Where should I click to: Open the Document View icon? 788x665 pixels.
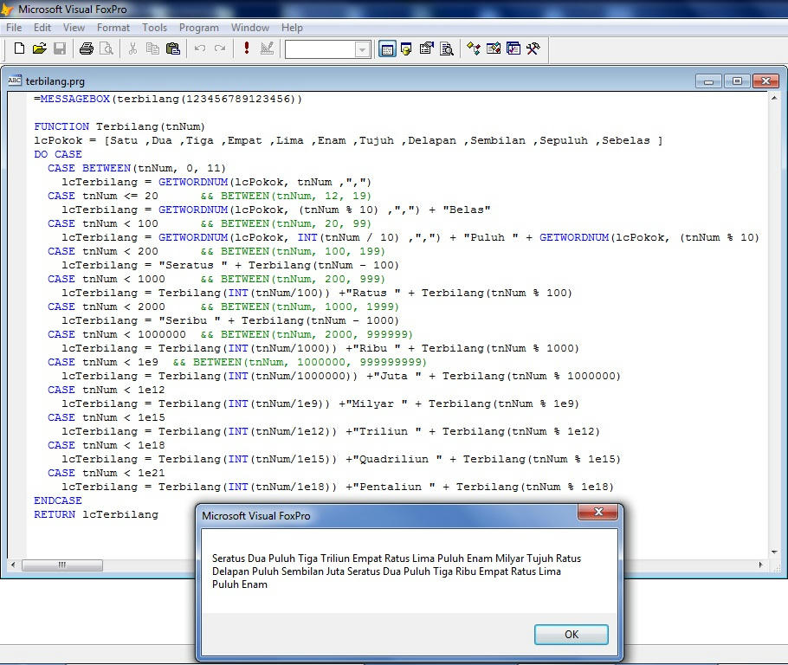[447, 48]
